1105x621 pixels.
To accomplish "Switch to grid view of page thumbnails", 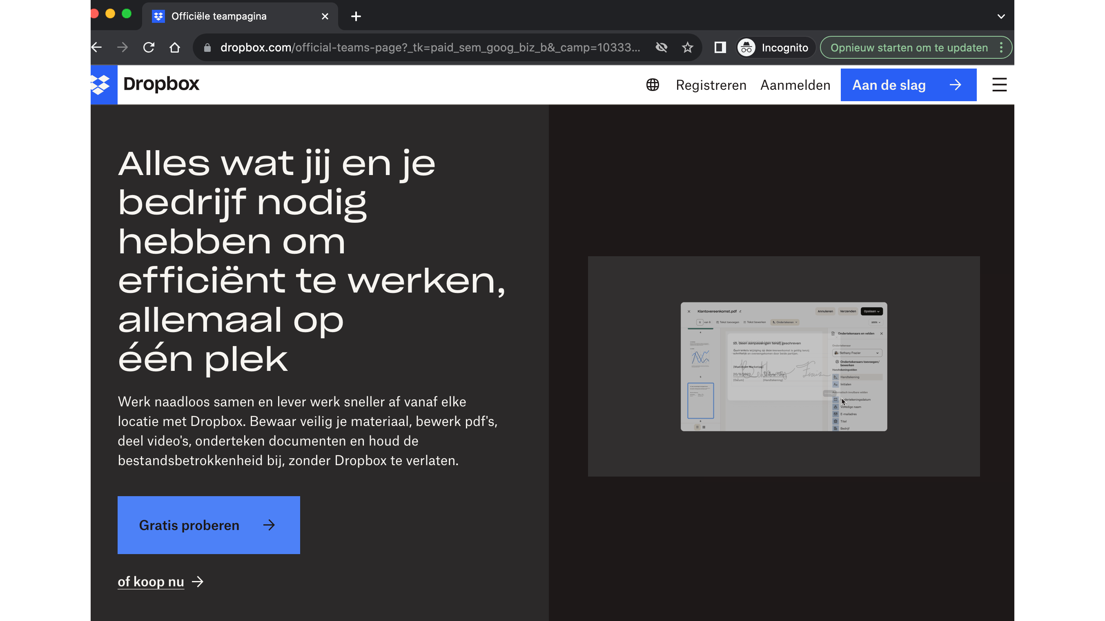I will (x=704, y=427).
